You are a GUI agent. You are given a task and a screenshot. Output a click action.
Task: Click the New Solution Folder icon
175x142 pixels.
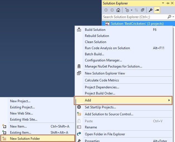tap(4, 138)
